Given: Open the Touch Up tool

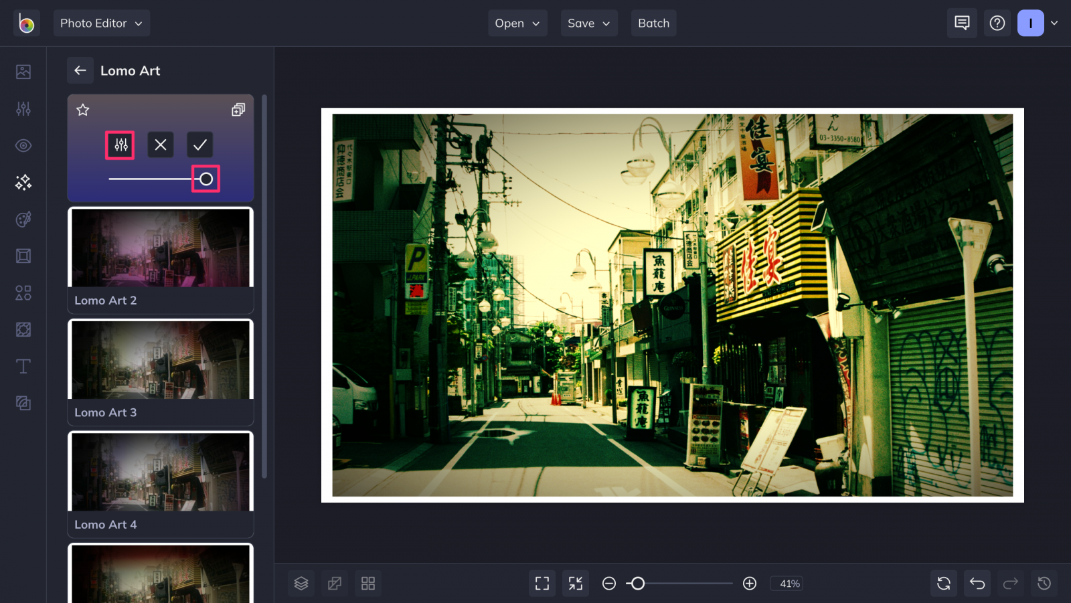Looking at the screenshot, I should 23,145.
